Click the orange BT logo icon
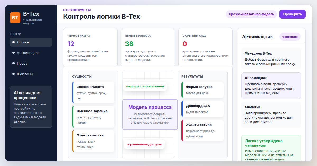 [15, 18]
